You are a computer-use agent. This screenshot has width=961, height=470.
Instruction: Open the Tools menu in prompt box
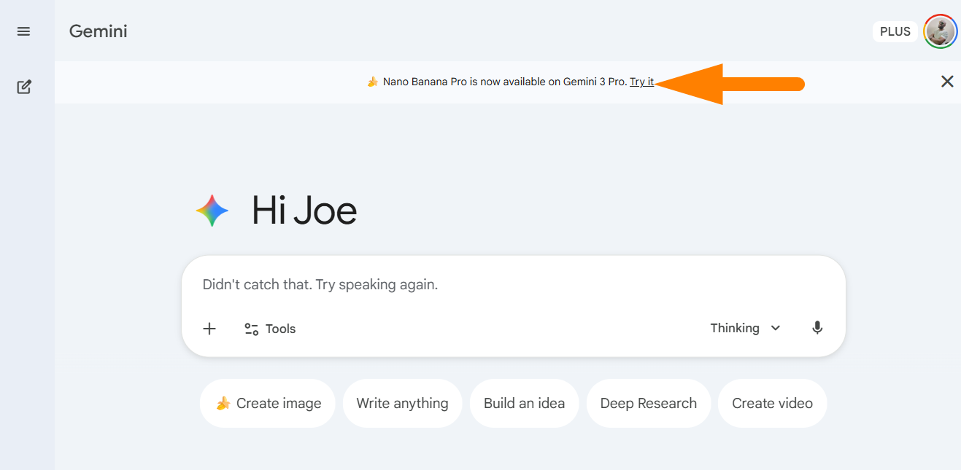(x=270, y=329)
